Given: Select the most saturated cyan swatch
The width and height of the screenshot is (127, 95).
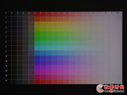Looking at the screenshot, I should (37, 48).
